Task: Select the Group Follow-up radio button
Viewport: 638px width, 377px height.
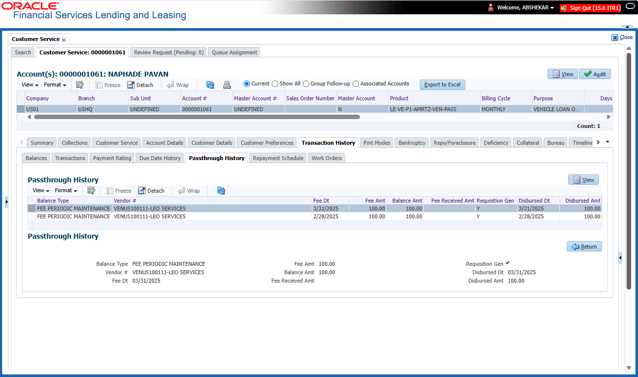Action: pos(306,84)
